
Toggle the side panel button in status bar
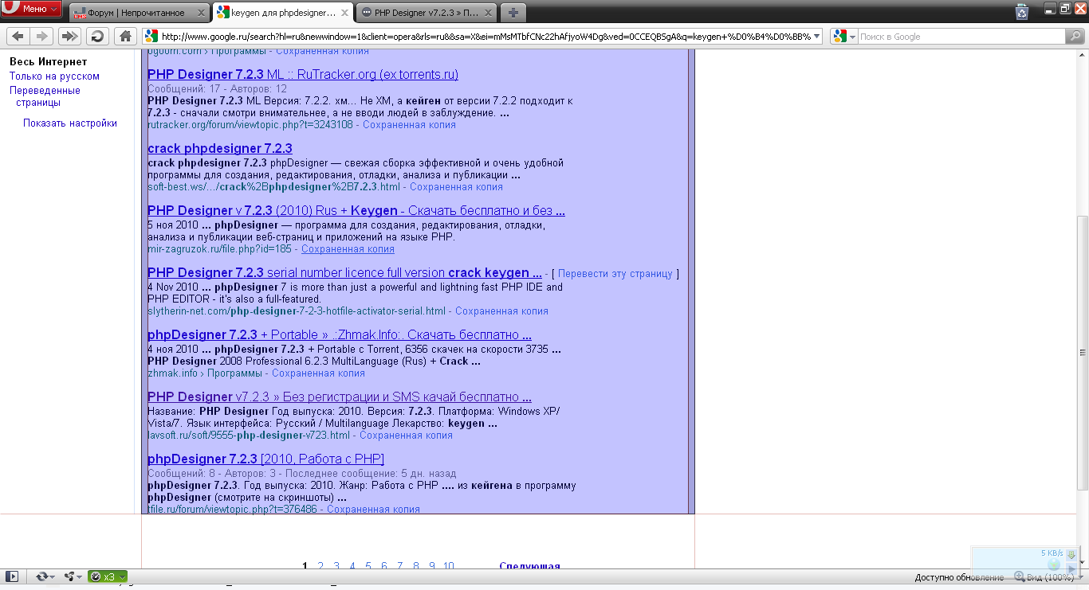[11, 576]
